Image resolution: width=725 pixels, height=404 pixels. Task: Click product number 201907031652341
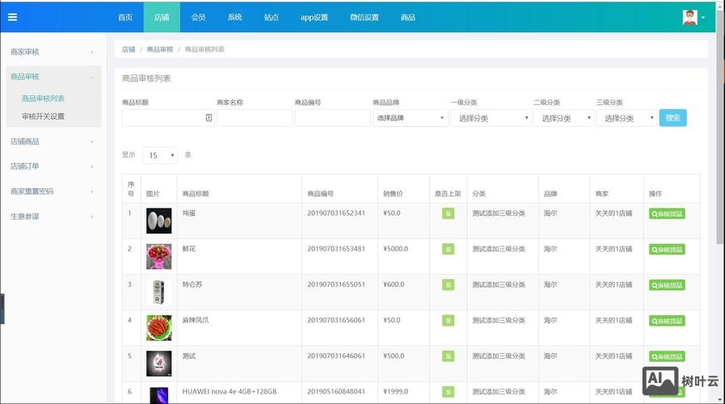(x=336, y=213)
